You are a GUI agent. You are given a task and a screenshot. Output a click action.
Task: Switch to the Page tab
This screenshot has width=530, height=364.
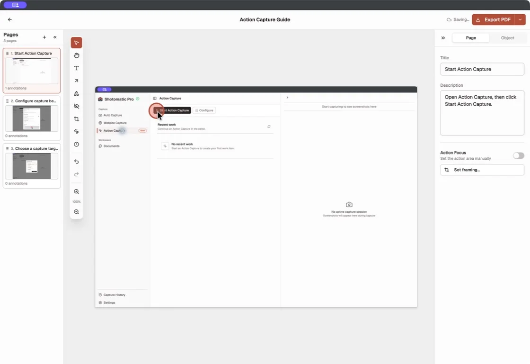(471, 38)
